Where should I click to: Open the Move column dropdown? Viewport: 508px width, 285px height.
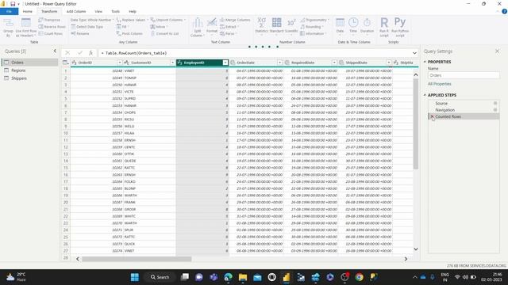point(159,26)
